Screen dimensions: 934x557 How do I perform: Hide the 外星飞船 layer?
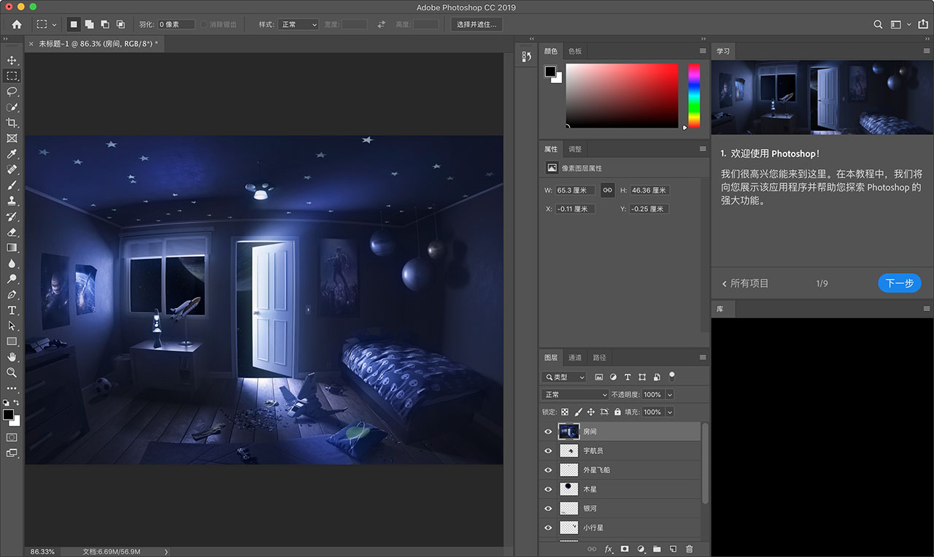click(x=549, y=470)
